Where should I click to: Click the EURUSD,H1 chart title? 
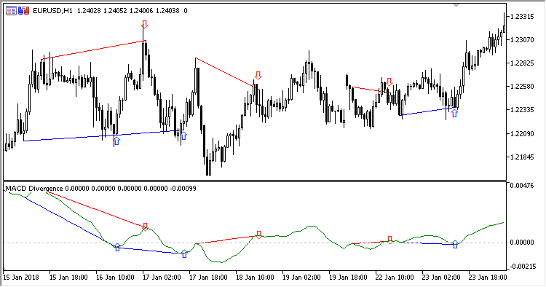[52, 11]
